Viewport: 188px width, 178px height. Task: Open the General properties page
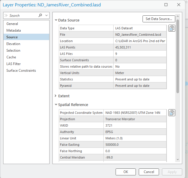pyautogui.click(x=26, y=24)
